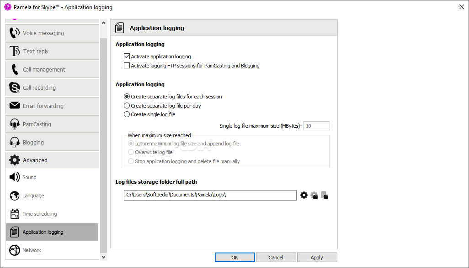The width and height of the screenshot is (469, 268).
Task: Click the Call management handset icon
Action: tap(14, 69)
